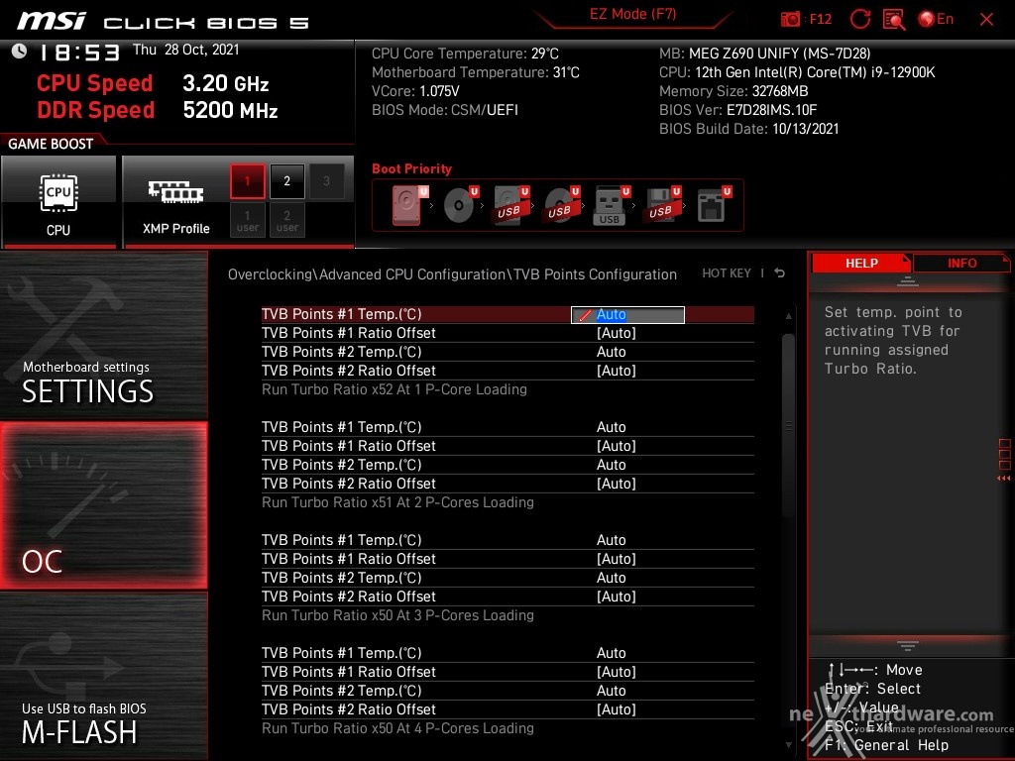Image resolution: width=1015 pixels, height=761 pixels.
Task: Select 3 P-Cores group TVB Points #2 Temp
Action: (611, 578)
